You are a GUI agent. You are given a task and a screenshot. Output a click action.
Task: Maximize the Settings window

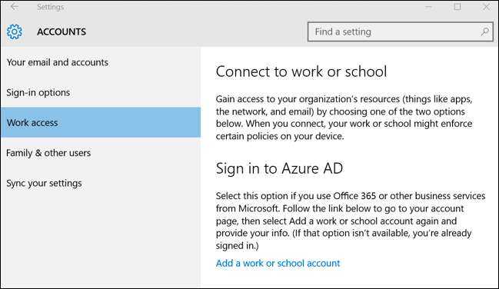pos(457,6)
